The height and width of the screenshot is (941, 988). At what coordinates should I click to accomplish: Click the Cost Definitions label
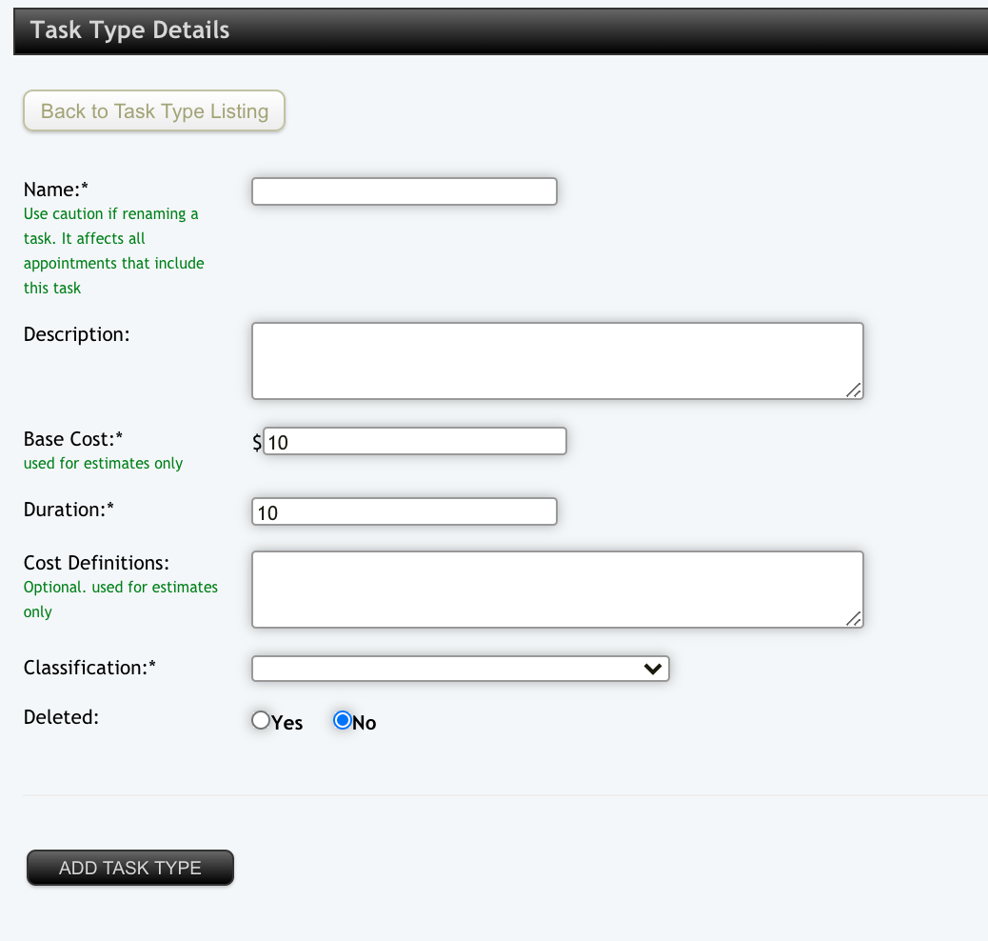tap(96, 563)
